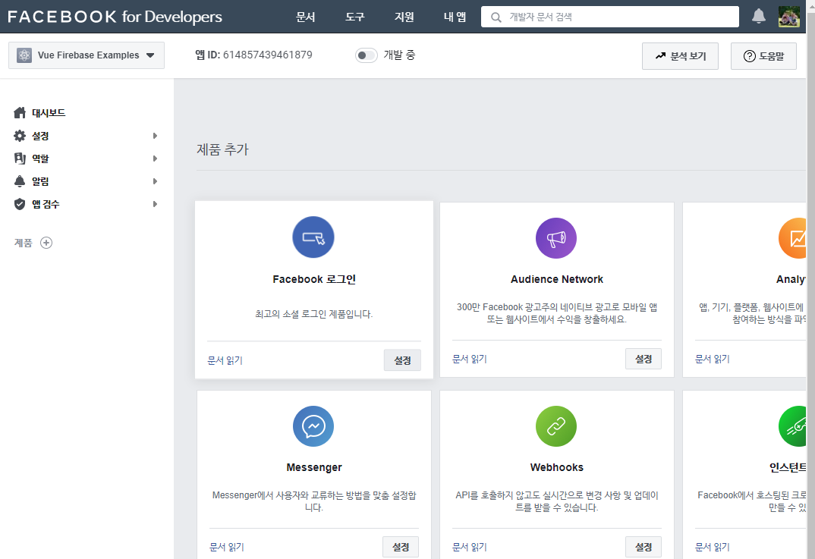Click the app review shield icon
This screenshot has width=815, height=559.
click(20, 204)
